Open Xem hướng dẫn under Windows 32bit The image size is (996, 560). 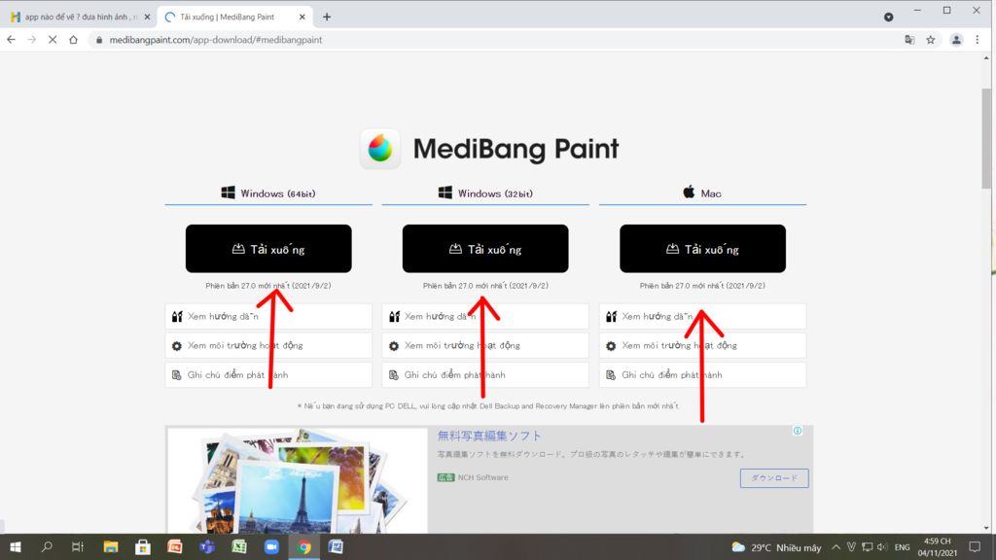coord(485,316)
